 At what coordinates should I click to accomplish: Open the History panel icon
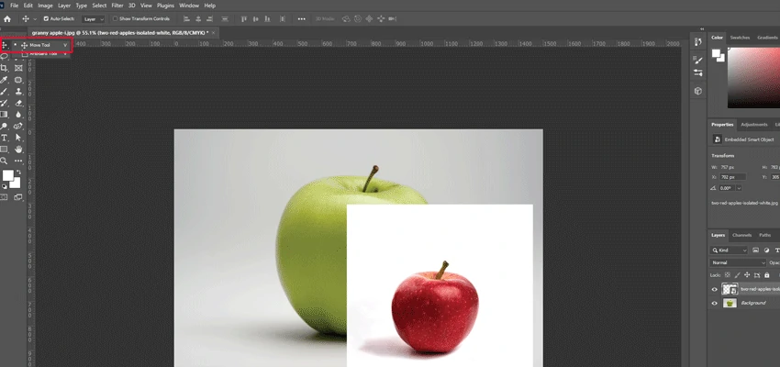[698, 42]
